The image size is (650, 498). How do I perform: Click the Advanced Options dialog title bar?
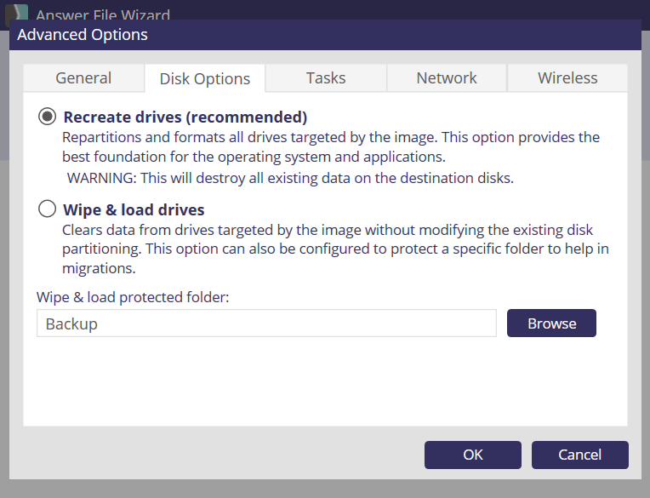[323, 35]
